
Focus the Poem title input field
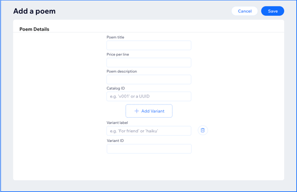coord(149,46)
